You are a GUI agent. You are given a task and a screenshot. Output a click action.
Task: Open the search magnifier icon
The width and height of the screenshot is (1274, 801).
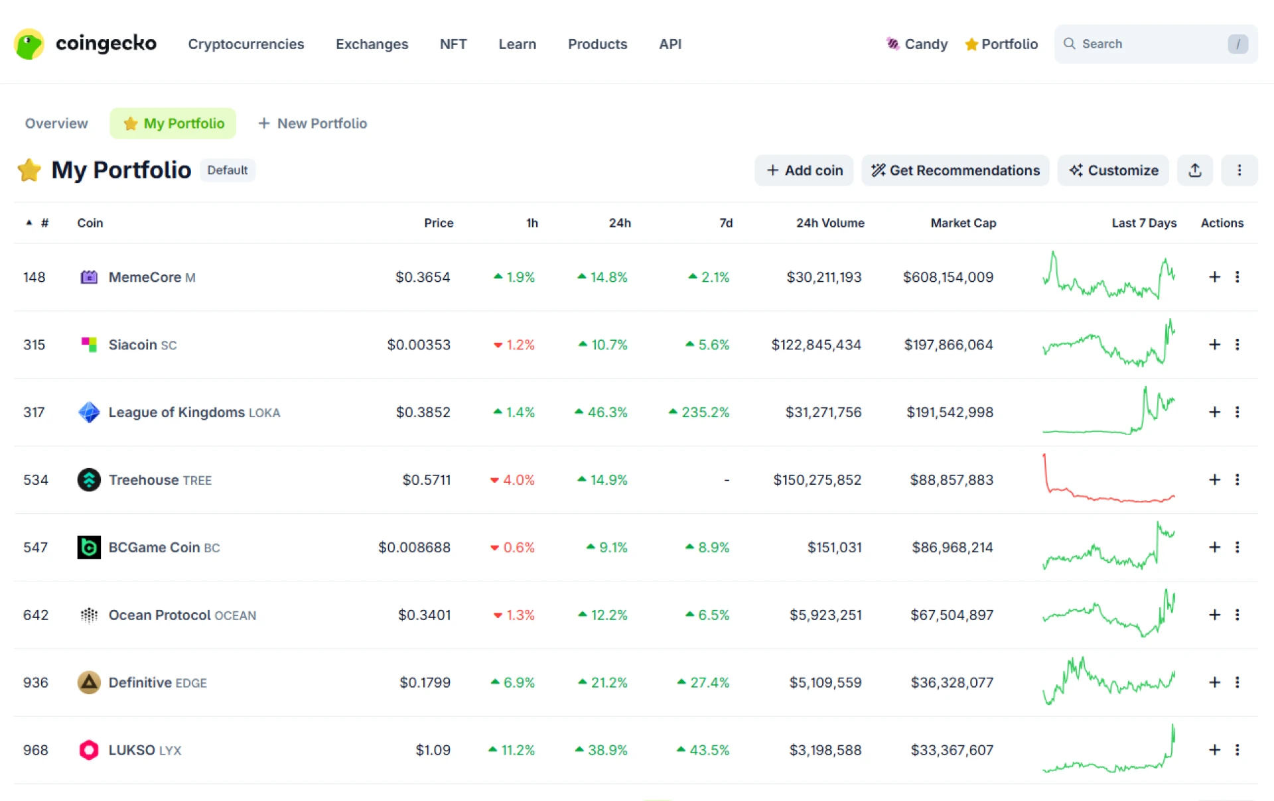tap(1070, 44)
